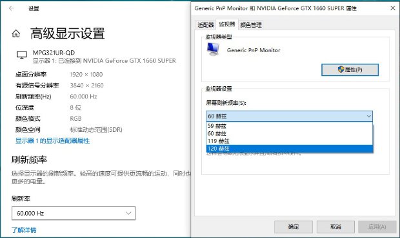Confirm with the 确定 button
Viewport: 400px width, 238px height.
[x=294, y=226]
